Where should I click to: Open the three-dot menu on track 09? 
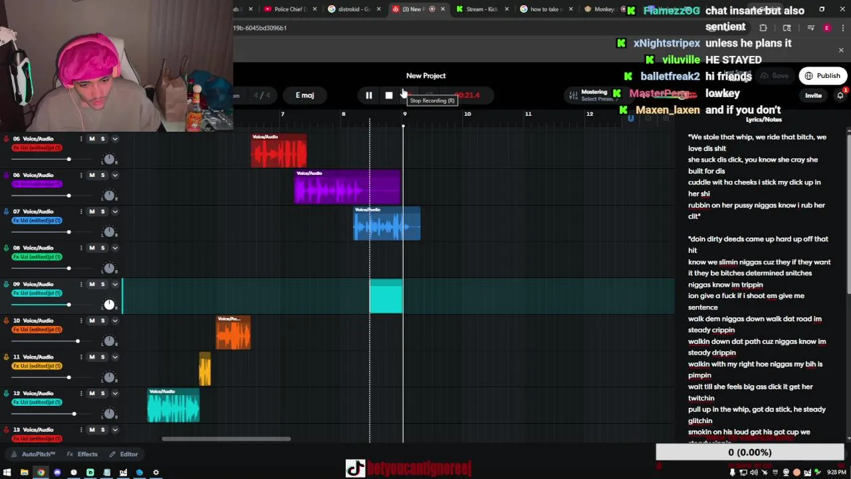tap(81, 284)
